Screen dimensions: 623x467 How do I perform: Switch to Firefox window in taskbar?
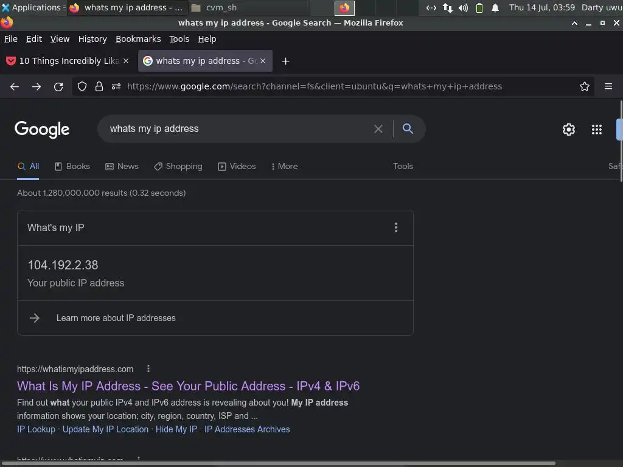127,7
